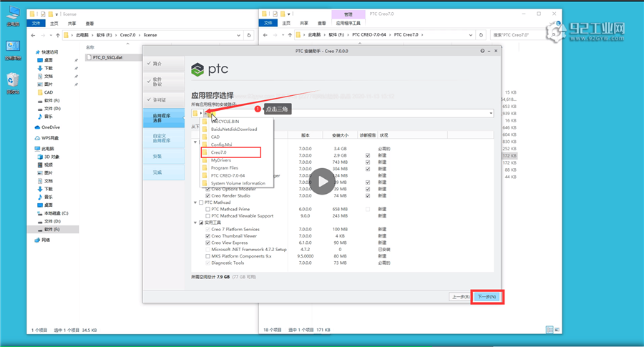
Task: Click the 版本 column header
Action: 305,135
